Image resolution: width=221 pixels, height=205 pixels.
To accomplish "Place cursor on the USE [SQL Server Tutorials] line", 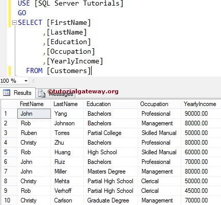I will click(71, 4).
